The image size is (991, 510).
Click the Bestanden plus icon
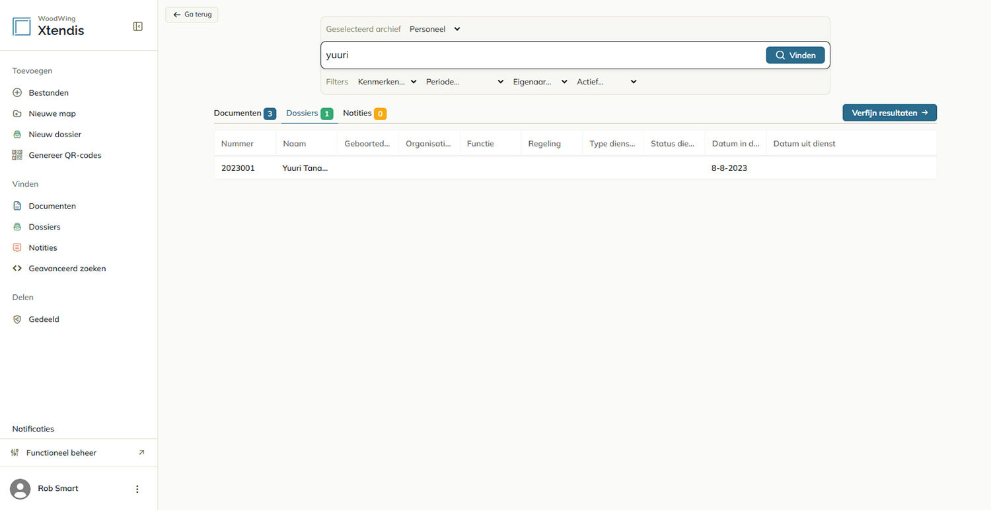coord(17,93)
